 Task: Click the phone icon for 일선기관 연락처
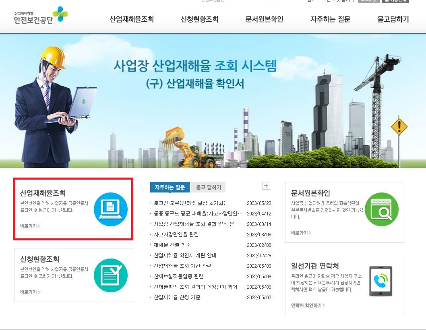pos(381,281)
